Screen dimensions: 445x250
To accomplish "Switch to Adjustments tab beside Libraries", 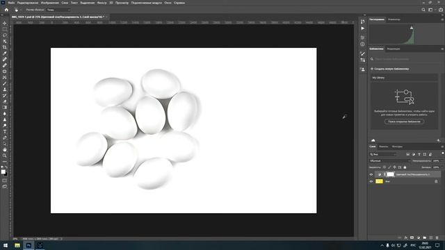I will pos(394,49).
